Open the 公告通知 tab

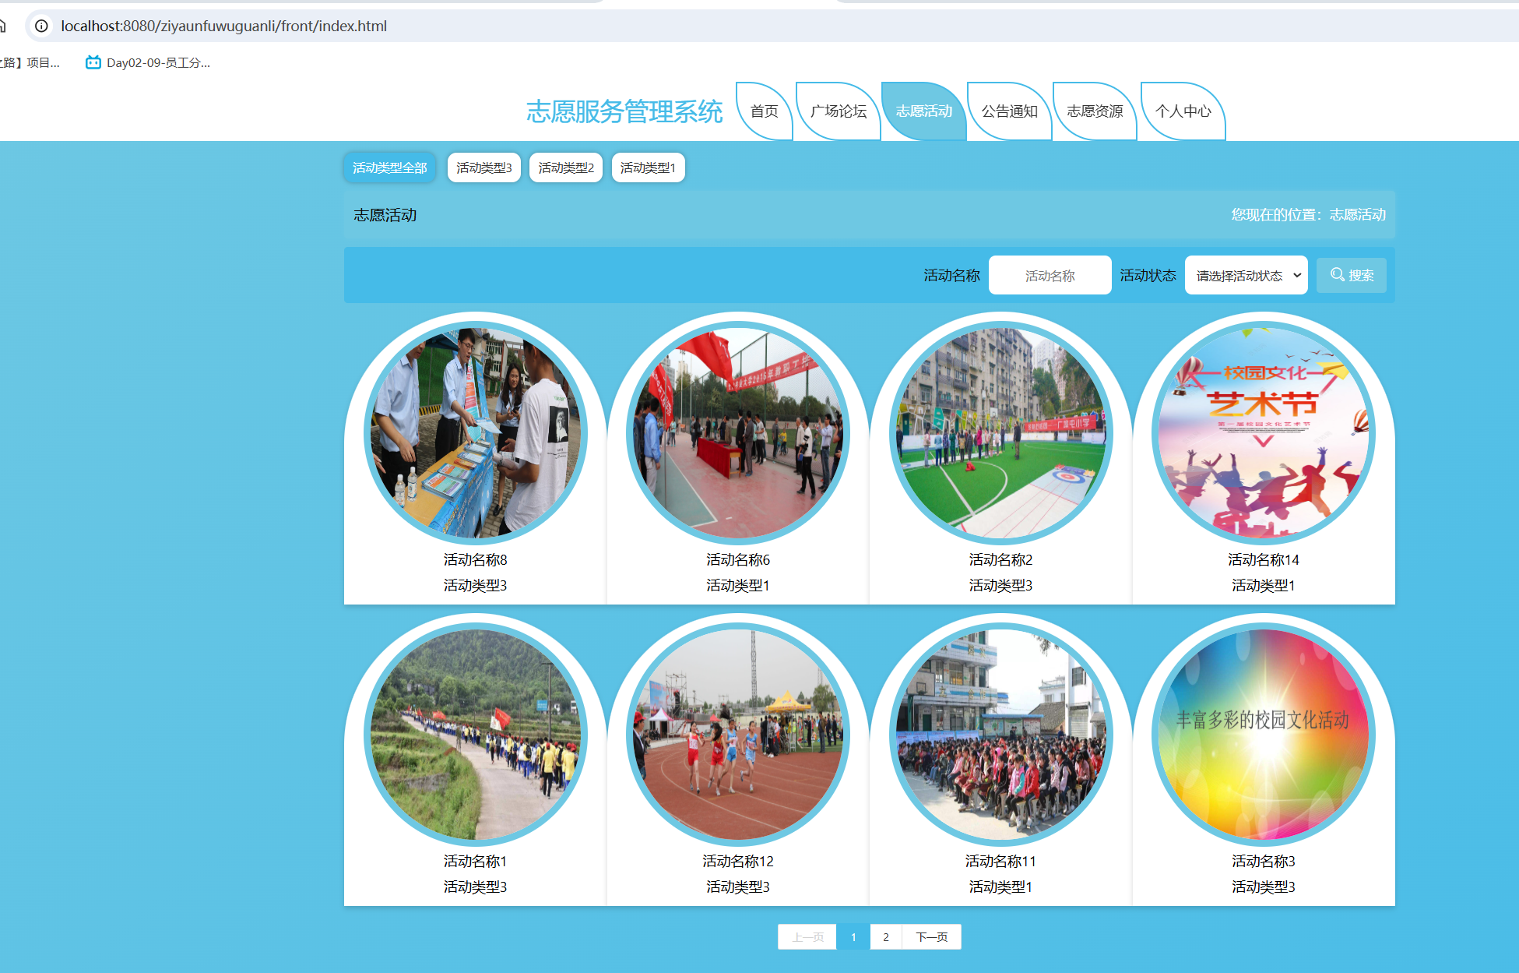[x=1009, y=111]
